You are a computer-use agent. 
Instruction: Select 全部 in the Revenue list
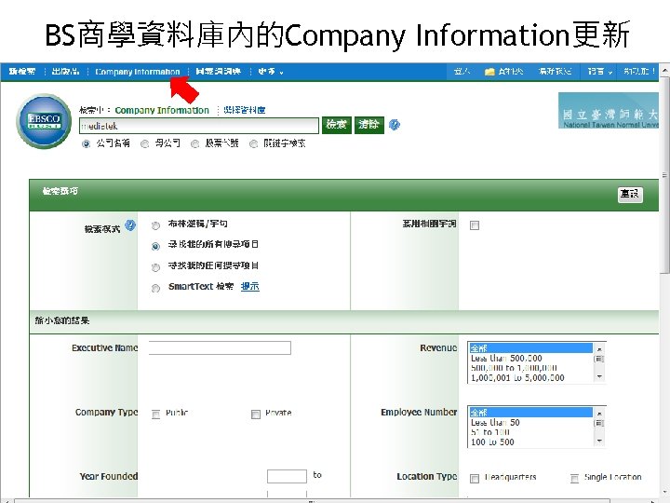pyautogui.click(x=530, y=347)
